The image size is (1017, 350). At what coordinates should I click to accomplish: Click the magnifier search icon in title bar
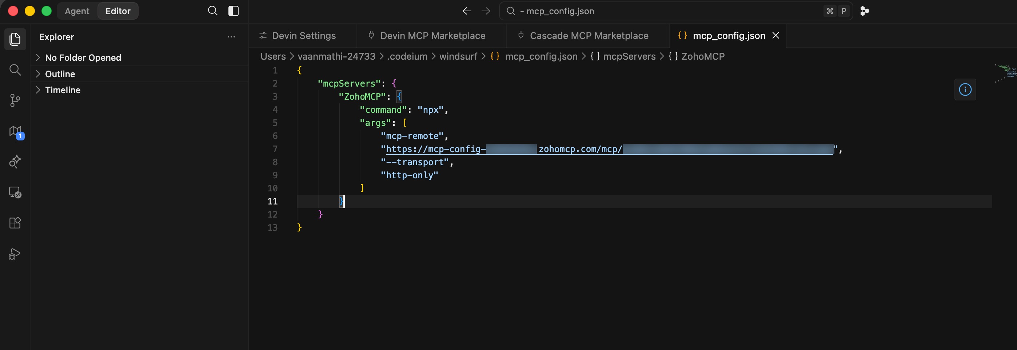tap(212, 11)
